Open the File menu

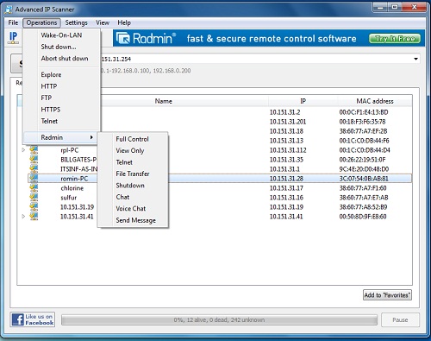pos(13,22)
